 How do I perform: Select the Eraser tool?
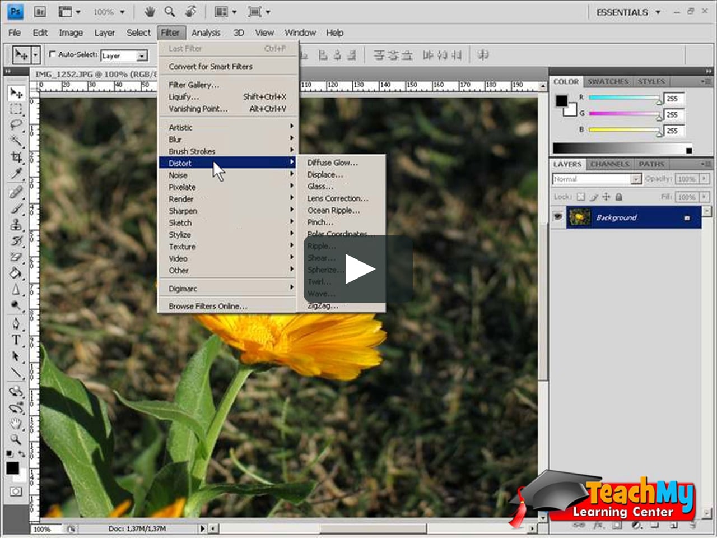click(x=16, y=257)
